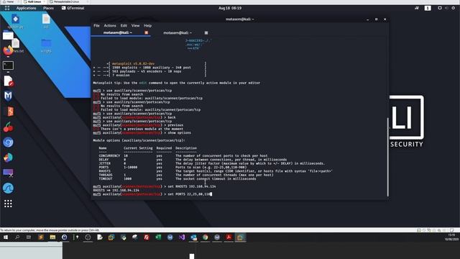Click the workspace indicator in top panel
The height and width of the screenshot is (259, 460).
(x=428, y=8)
